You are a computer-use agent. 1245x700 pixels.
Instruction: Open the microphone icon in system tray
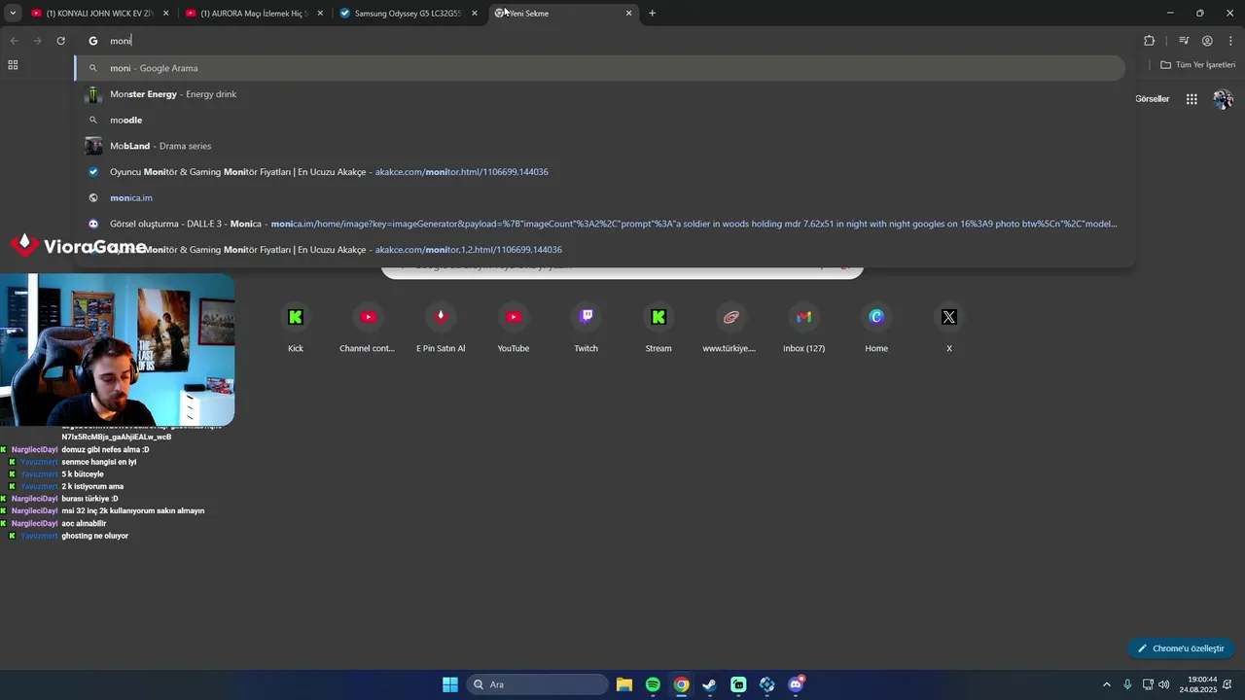(1127, 684)
